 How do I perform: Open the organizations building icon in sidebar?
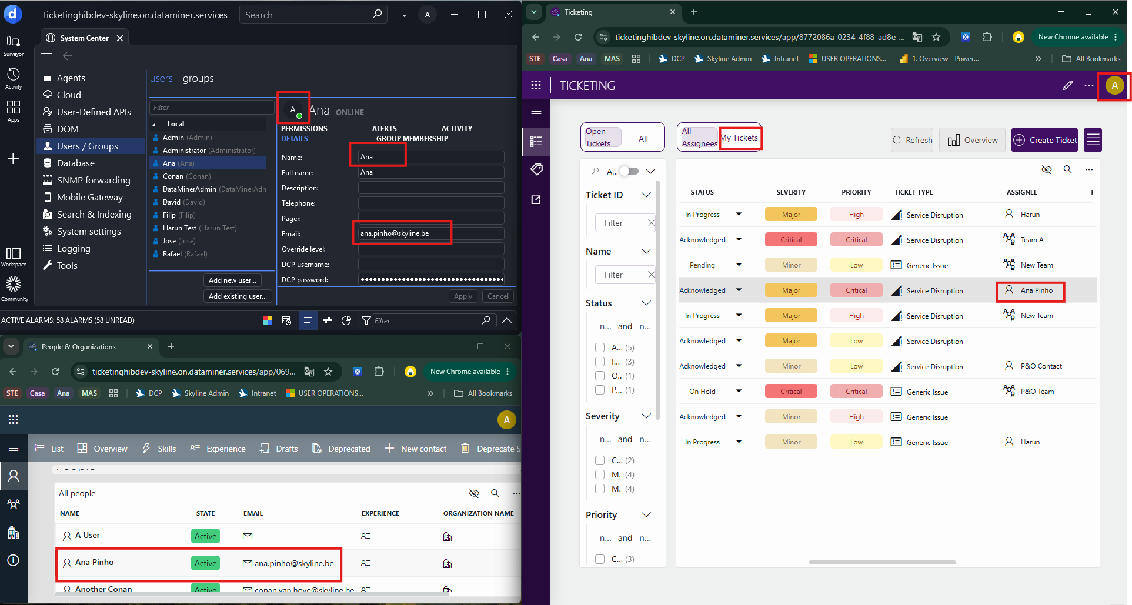pos(14,533)
